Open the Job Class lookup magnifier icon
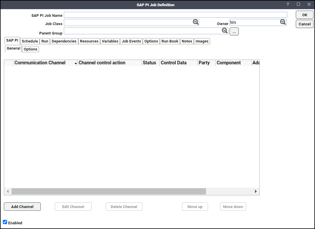Image resolution: width=315 pixels, height=229 pixels. [x=196, y=22]
